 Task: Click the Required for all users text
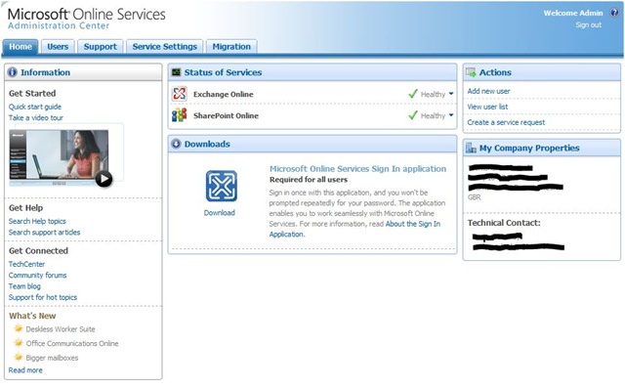coord(309,180)
